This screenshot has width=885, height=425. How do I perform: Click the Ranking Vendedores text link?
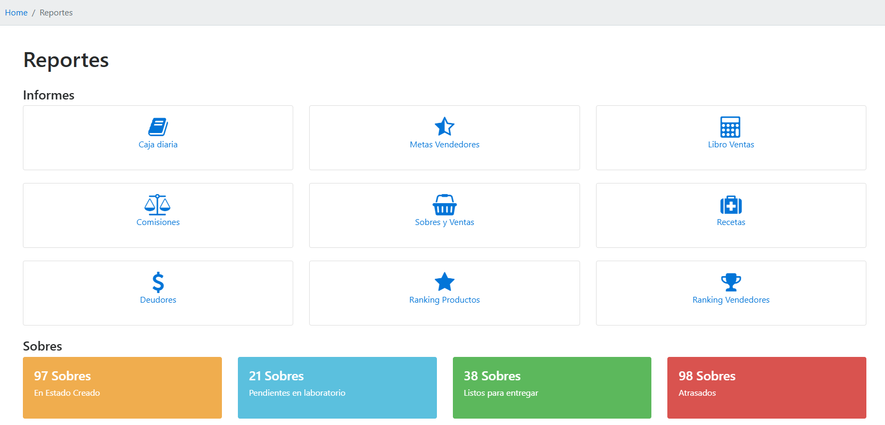[x=731, y=300]
